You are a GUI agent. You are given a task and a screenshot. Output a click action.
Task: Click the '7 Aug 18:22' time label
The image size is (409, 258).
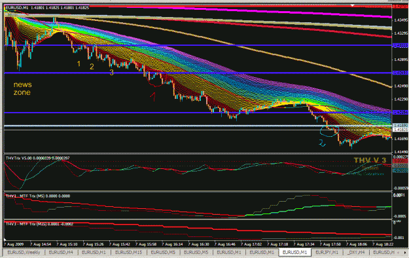pyautogui.click(x=383, y=244)
